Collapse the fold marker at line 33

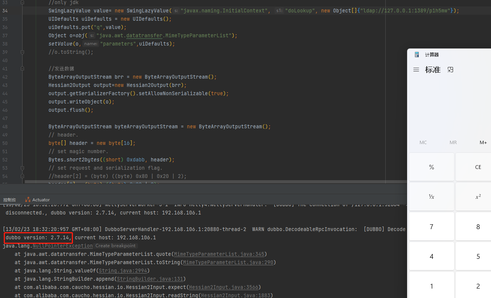(22, 2)
